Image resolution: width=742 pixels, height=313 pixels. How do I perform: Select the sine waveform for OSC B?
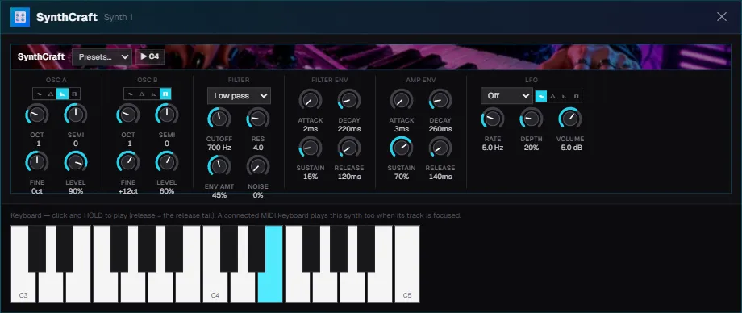pyautogui.click(x=131, y=94)
